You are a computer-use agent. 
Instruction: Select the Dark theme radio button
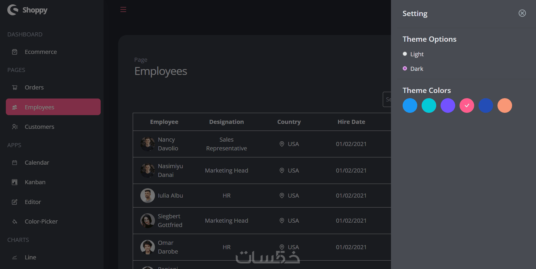tap(405, 68)
